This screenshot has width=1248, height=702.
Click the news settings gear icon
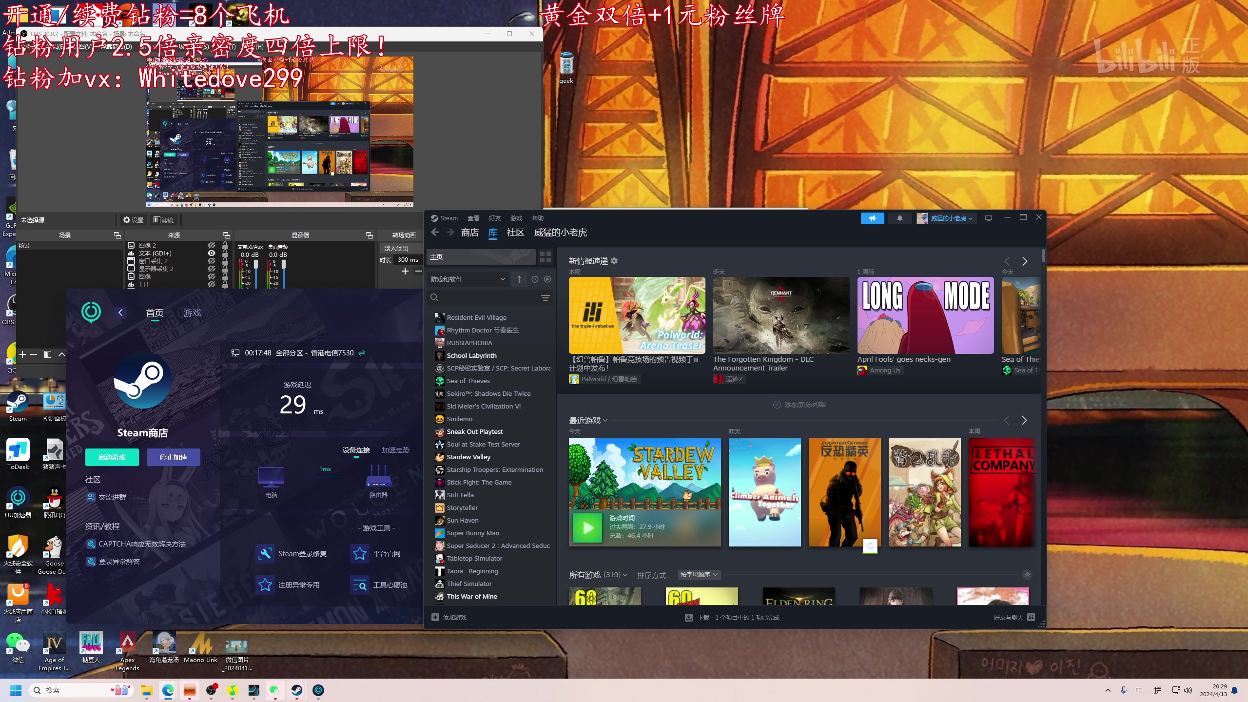tap(614, 261)
